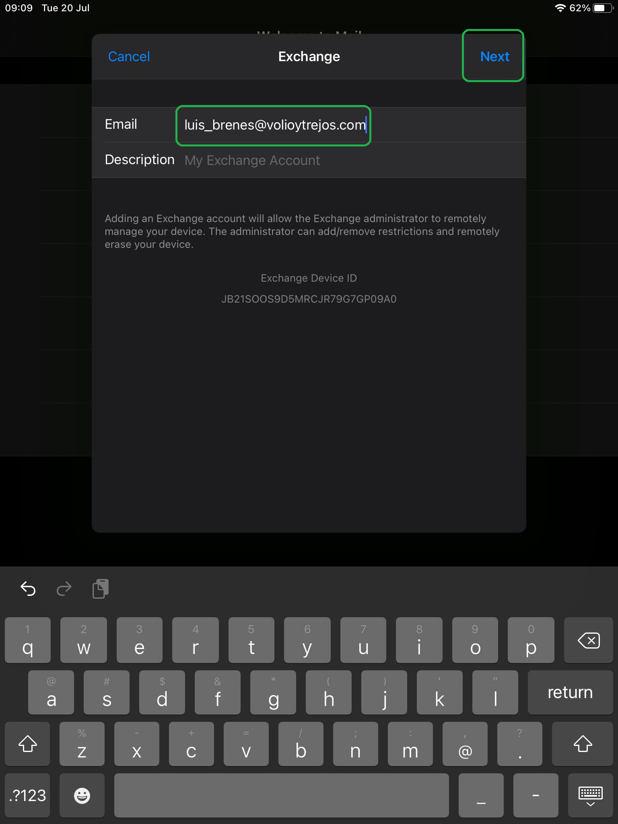Tap the hyphen key
This screenshot has width=618, height=824.
pos(536,795)
